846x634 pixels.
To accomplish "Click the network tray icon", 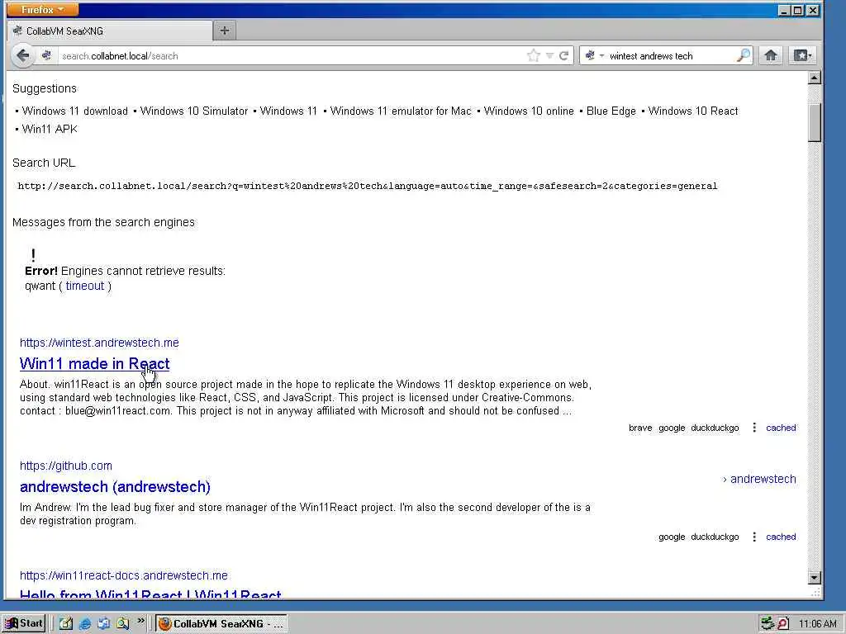I will (767, 624).
